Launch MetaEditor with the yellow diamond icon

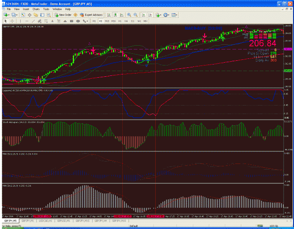tap(76, 15)
